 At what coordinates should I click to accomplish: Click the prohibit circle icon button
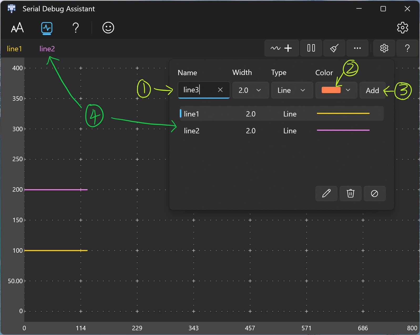pos(375,194)
